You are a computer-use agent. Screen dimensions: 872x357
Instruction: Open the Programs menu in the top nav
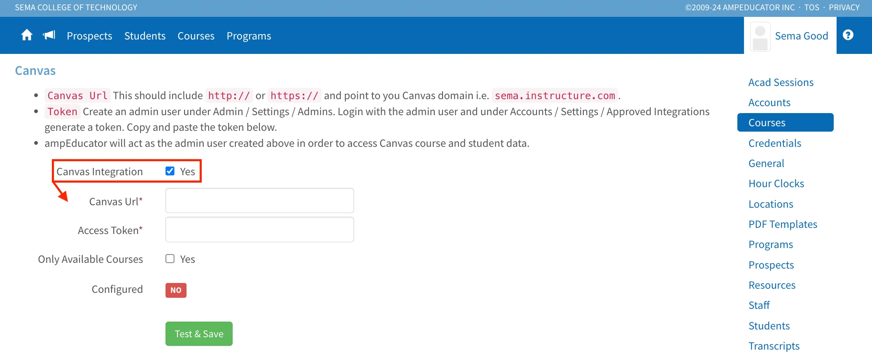pos(249,36)
